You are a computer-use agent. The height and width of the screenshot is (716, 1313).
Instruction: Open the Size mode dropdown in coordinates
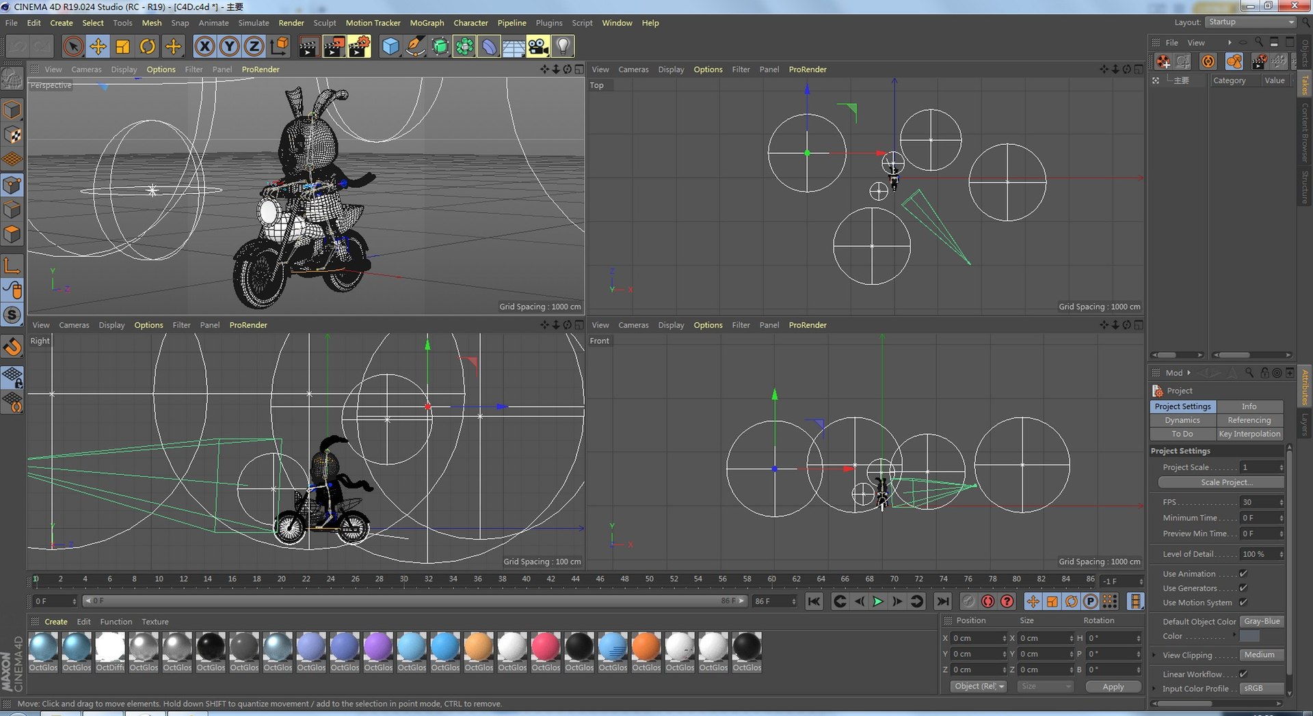coord(1045,687)
